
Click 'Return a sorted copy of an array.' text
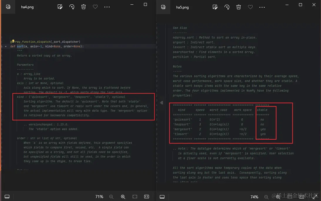44,55
